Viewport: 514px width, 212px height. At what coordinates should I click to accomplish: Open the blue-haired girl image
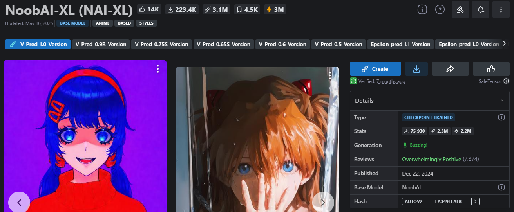[85, 136]
